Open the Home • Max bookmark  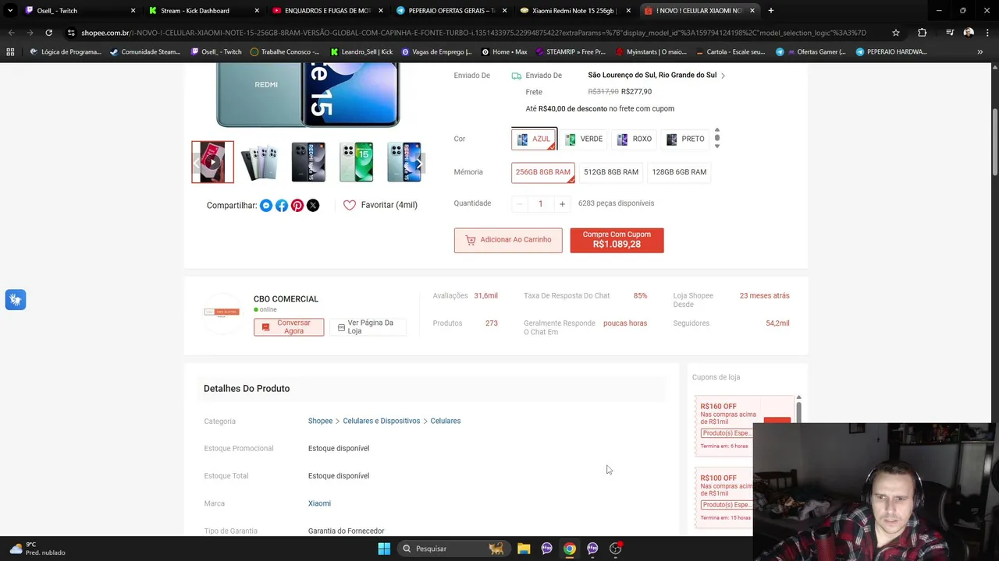pyautogui.click(x=504, y=52)
